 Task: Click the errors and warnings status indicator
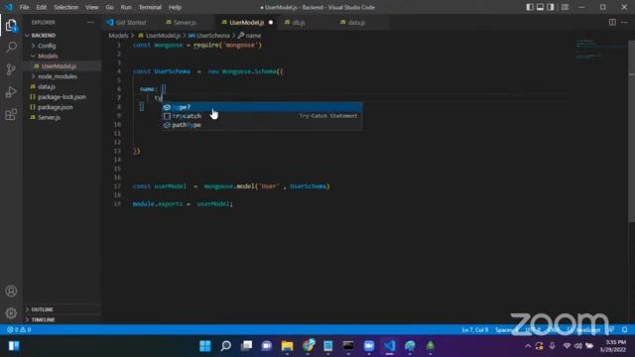pyautogui.click(x=19, y=330)
